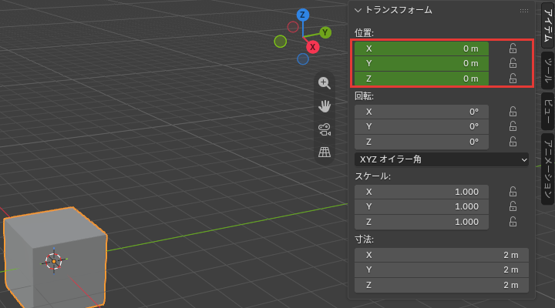
Task: Switch to the ビュー sidebar tab
Action: (x=547, y=112)
